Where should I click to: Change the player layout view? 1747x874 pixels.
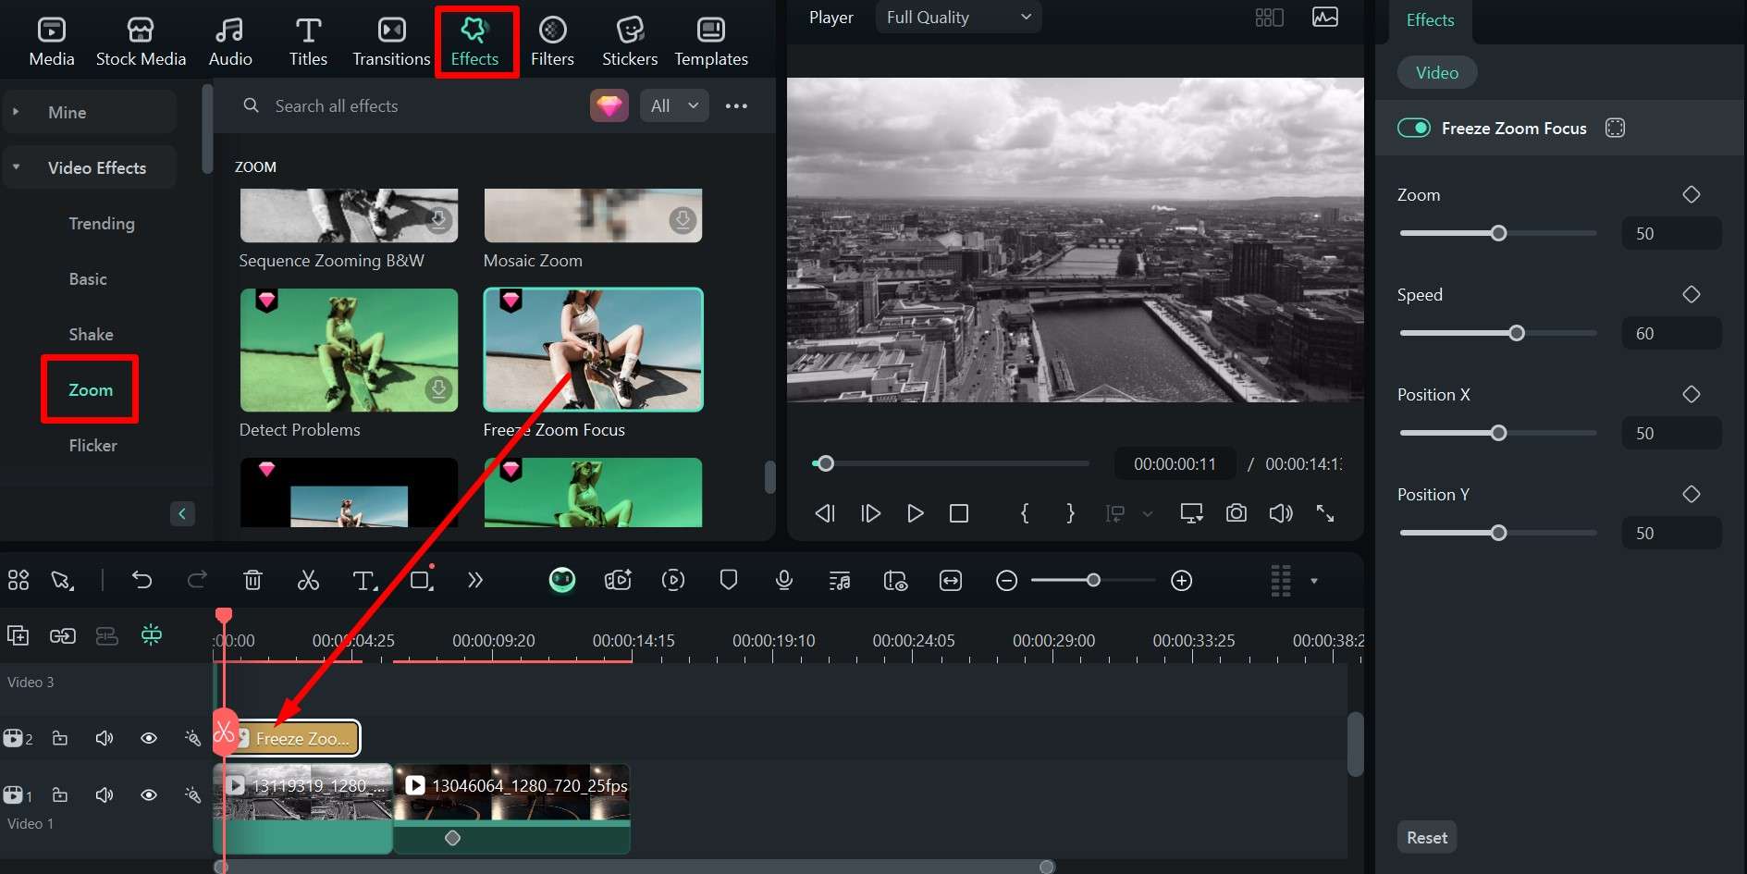pos(1269,18)
